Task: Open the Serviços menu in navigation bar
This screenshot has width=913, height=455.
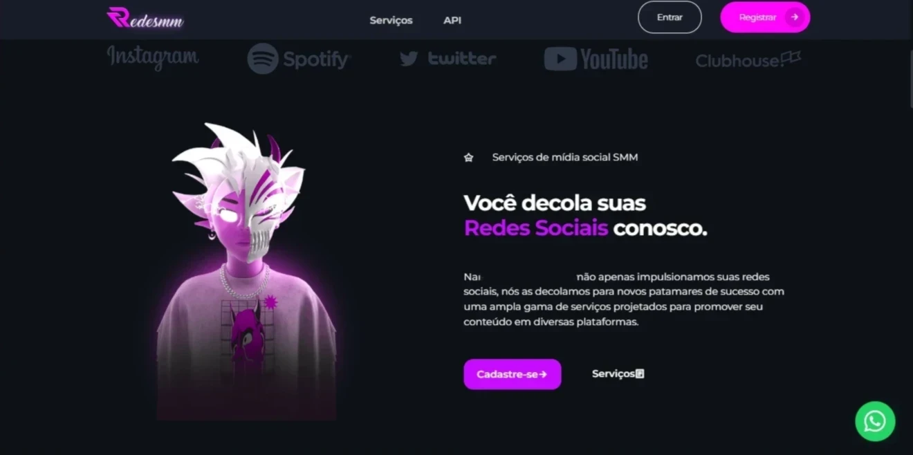Action: pos(391,20)
